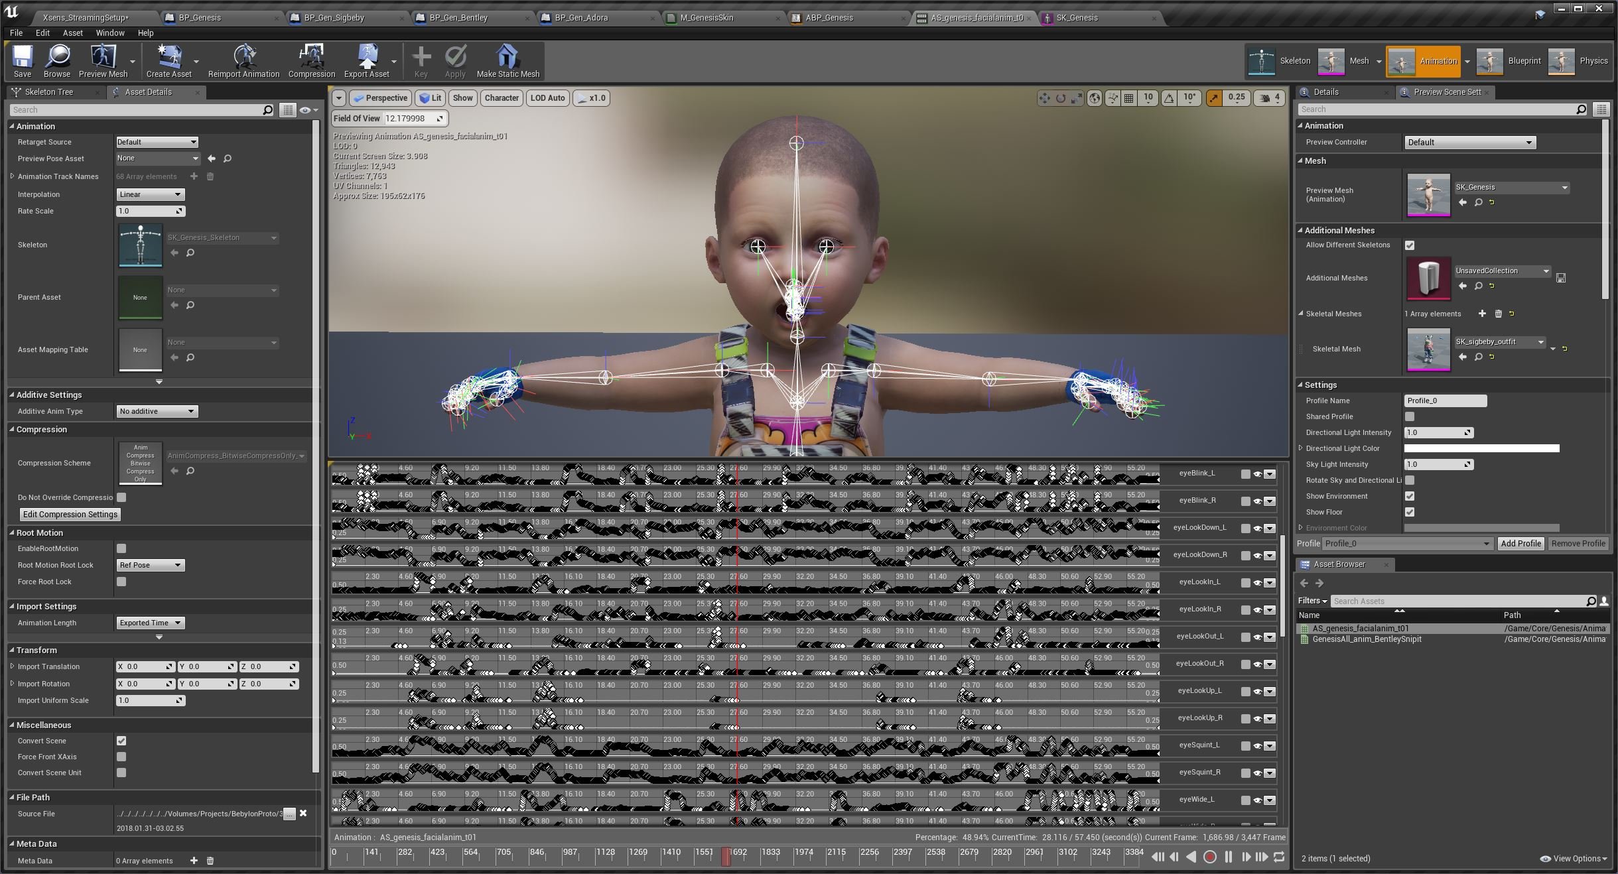The height and width of the screenshot is (874, 1618).
Task: Open the Interpolation dropdown showing Linear
Action: point(150,194)
